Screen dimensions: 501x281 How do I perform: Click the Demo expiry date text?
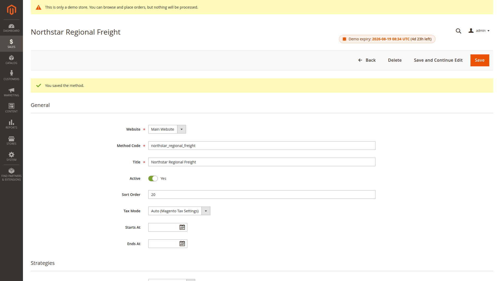[x=391, y=39]
